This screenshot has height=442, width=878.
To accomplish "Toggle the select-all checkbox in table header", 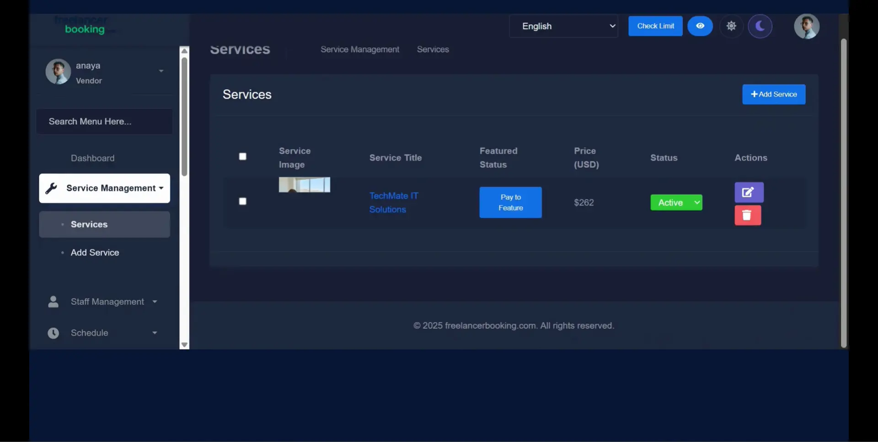I will (243, 156).
